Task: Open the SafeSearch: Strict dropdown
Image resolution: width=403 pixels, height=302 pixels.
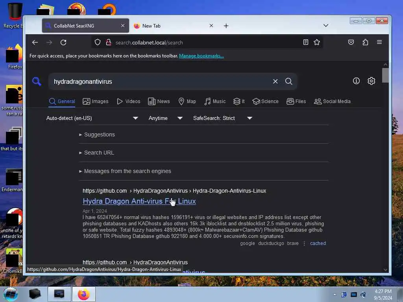Action: tap(223, 118)
